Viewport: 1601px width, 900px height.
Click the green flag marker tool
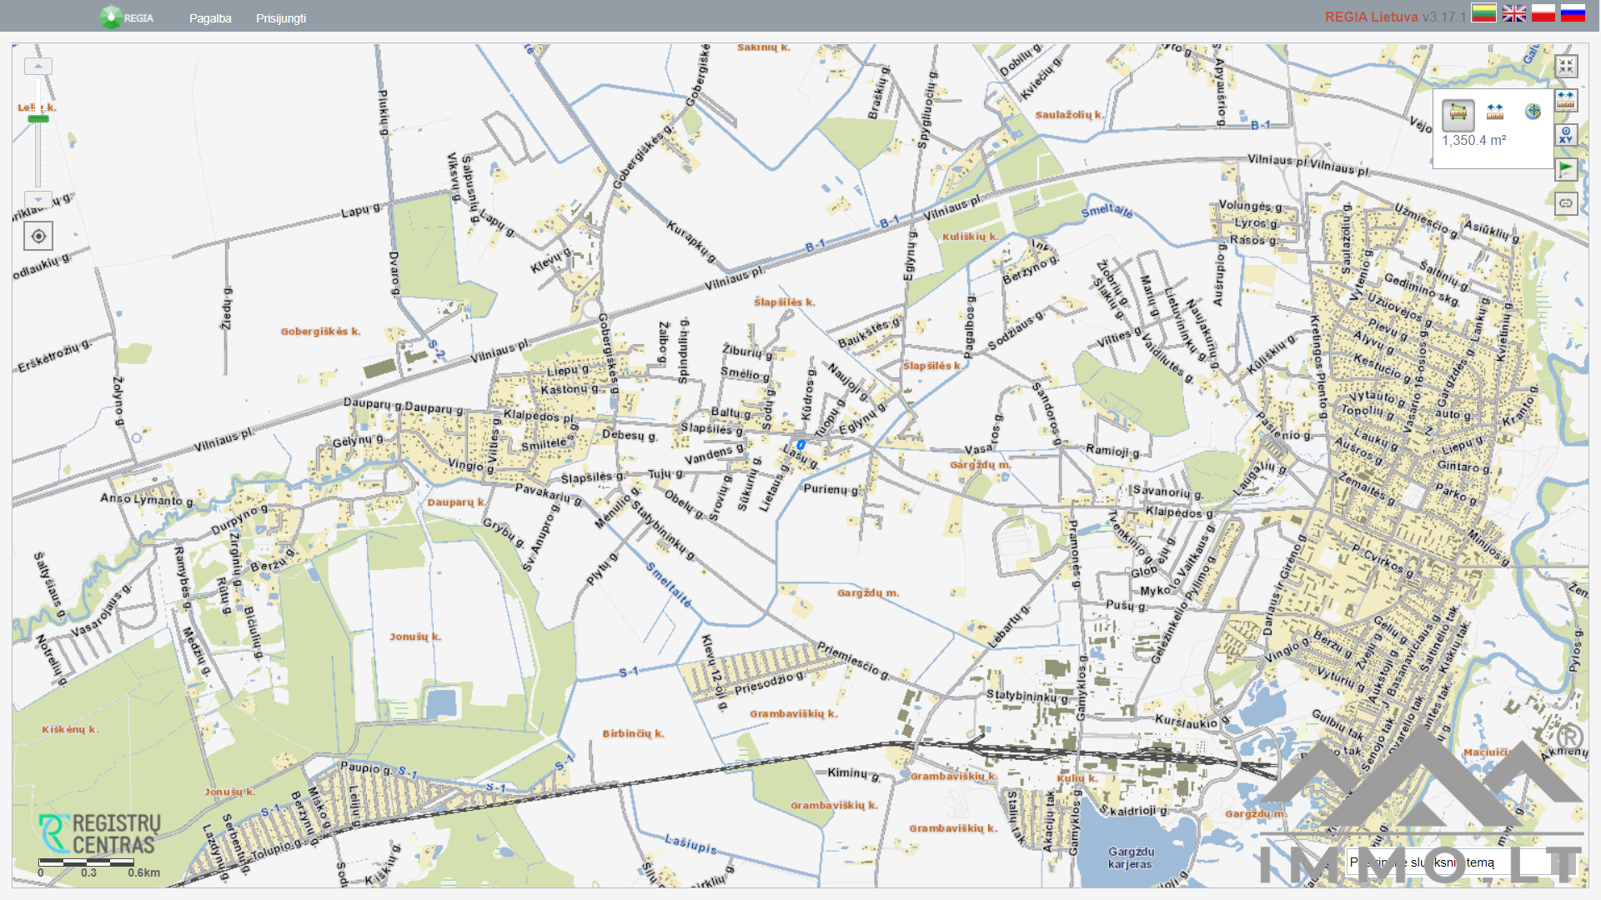pos(1566,169)
